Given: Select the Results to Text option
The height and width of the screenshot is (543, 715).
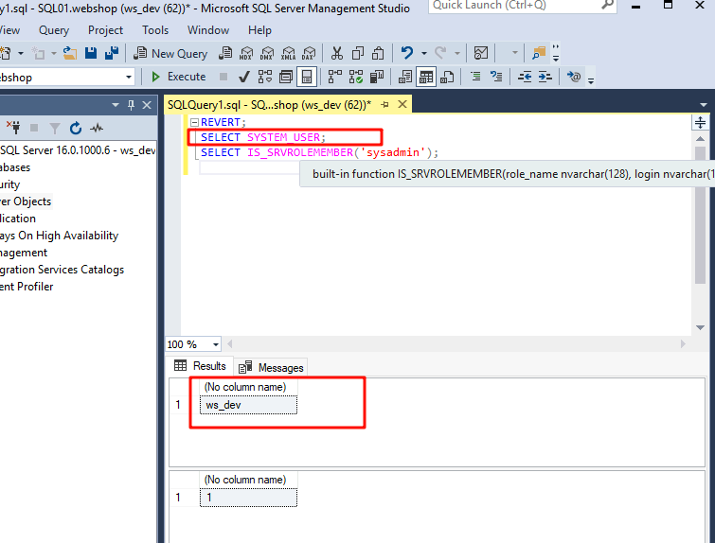Looking at the screenshot, I should 405,77.
